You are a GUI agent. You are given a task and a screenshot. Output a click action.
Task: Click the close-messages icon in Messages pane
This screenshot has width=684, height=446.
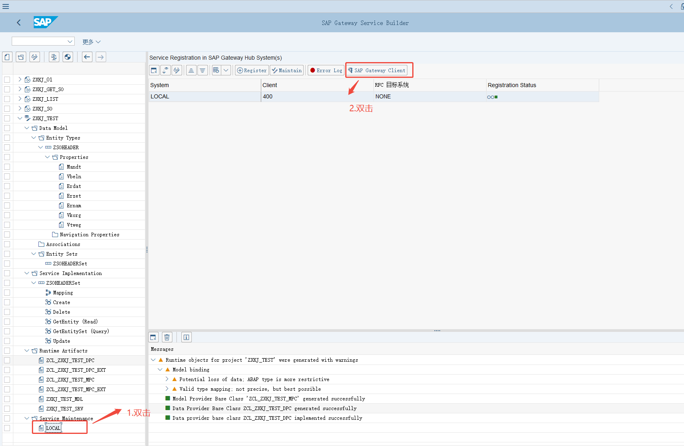[x=153, y=338]
